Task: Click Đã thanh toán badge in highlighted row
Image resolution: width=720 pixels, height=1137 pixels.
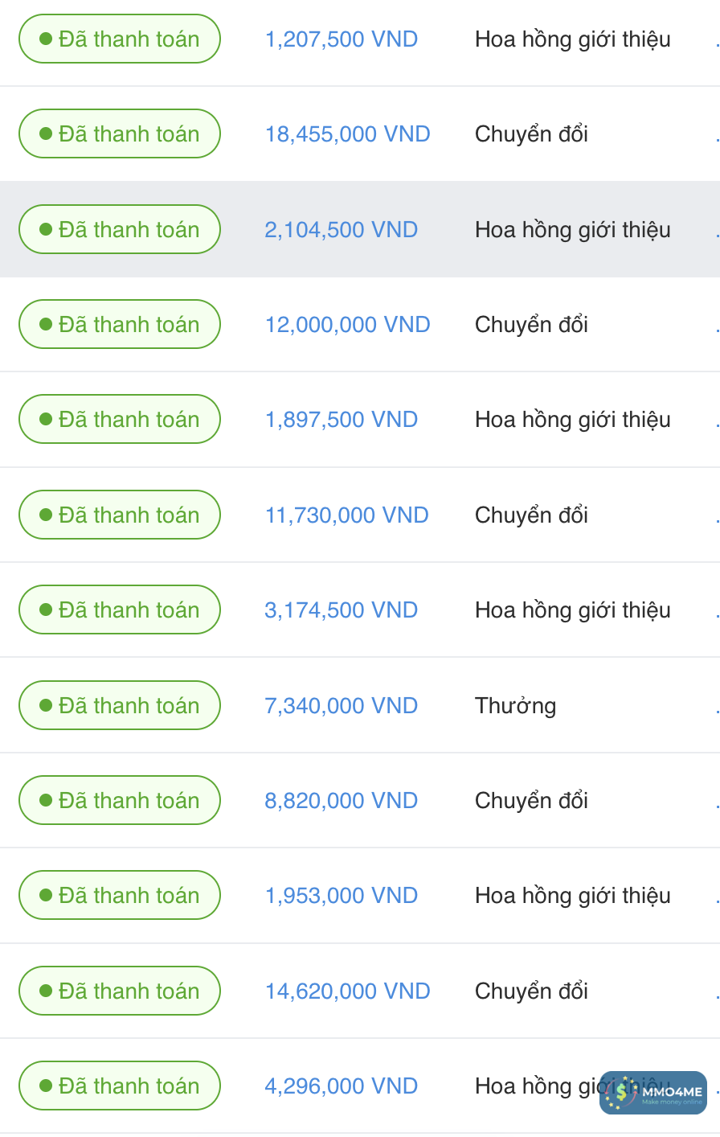Action: tap(120, 230)
